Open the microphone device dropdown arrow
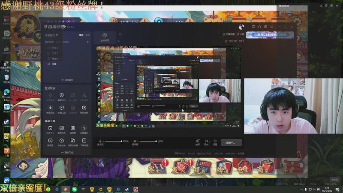The image size is (343, 193). tap(103, 142)
